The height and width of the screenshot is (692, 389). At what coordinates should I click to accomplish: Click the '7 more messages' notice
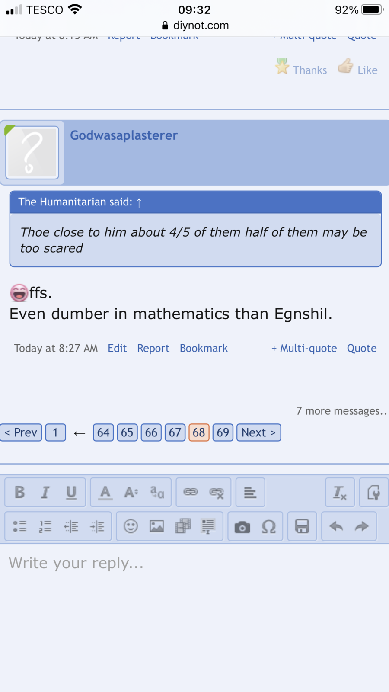pos(341,411)
